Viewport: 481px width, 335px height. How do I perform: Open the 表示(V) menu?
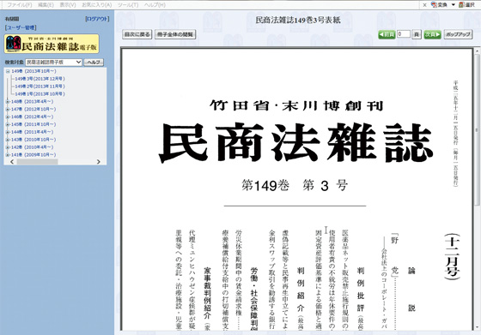pyautogui.click(x=68, y=5)
